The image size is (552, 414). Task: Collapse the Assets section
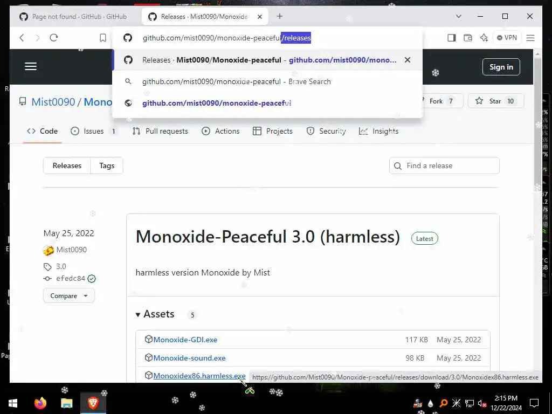coord(155,314)
